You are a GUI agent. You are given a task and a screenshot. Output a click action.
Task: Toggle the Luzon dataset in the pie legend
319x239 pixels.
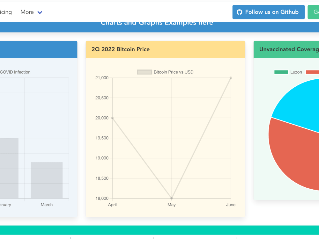[x=297, y=72]
